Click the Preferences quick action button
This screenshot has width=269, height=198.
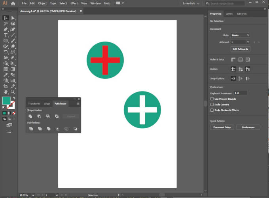[248, 127]
